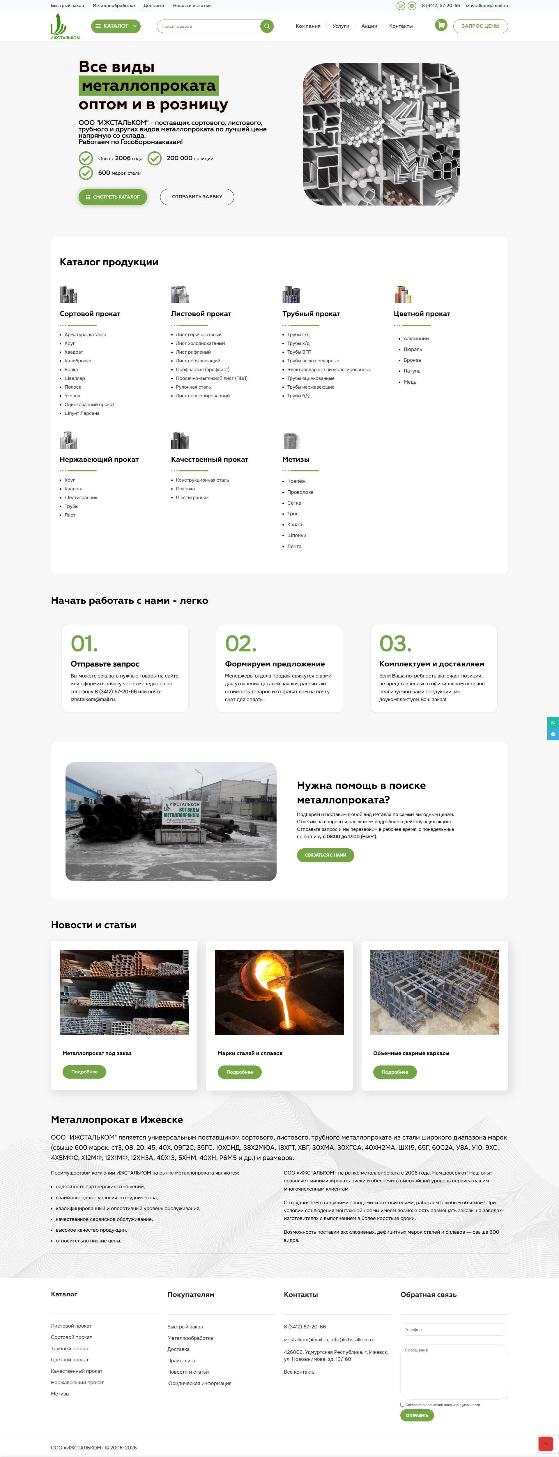
Task: Open the Компания menu item
Action: pyautogui.click(x=308, y=26)
